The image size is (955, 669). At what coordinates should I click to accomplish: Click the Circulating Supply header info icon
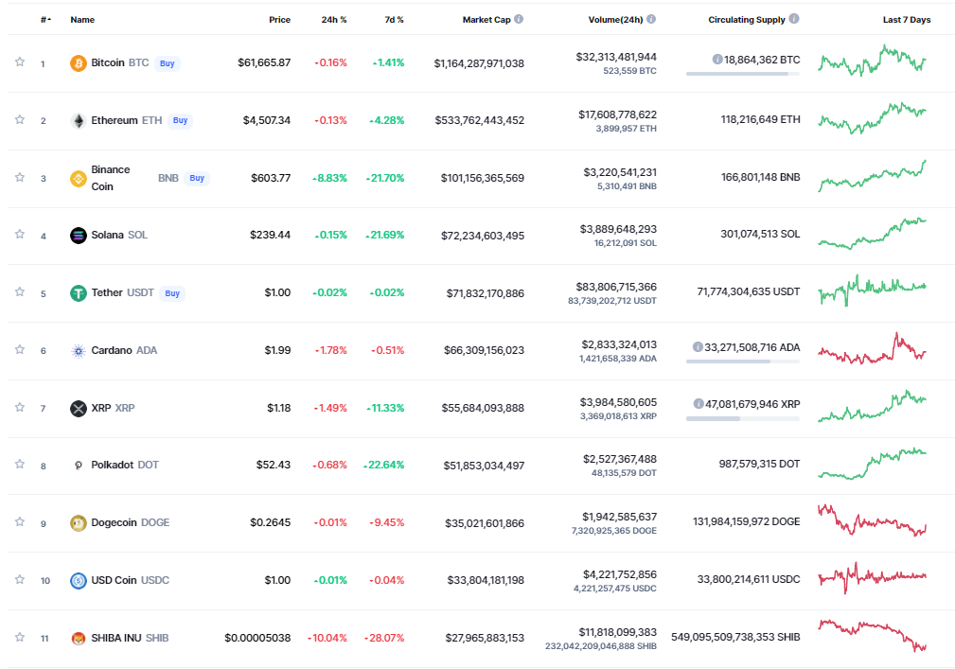(x=794, y=19)
